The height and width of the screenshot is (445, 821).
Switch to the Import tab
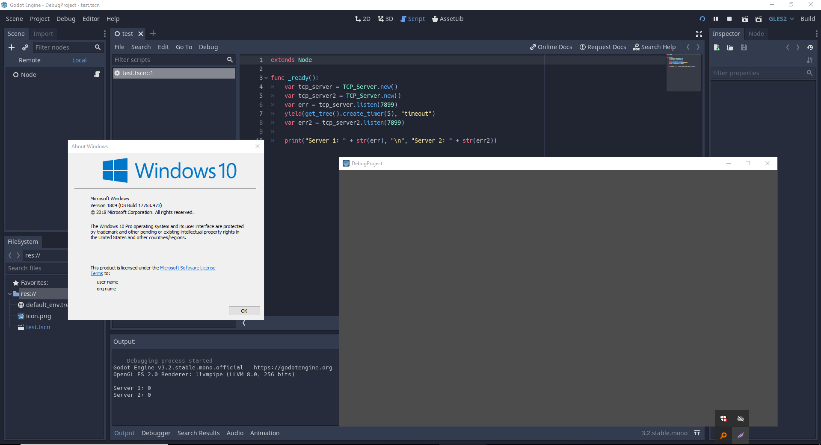coord(43,34)
